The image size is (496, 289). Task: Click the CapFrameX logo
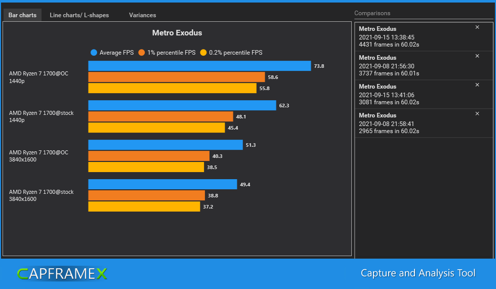62,273
